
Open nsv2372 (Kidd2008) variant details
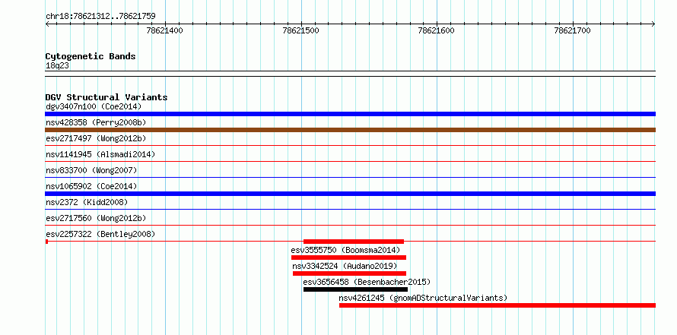click(87, 202)
